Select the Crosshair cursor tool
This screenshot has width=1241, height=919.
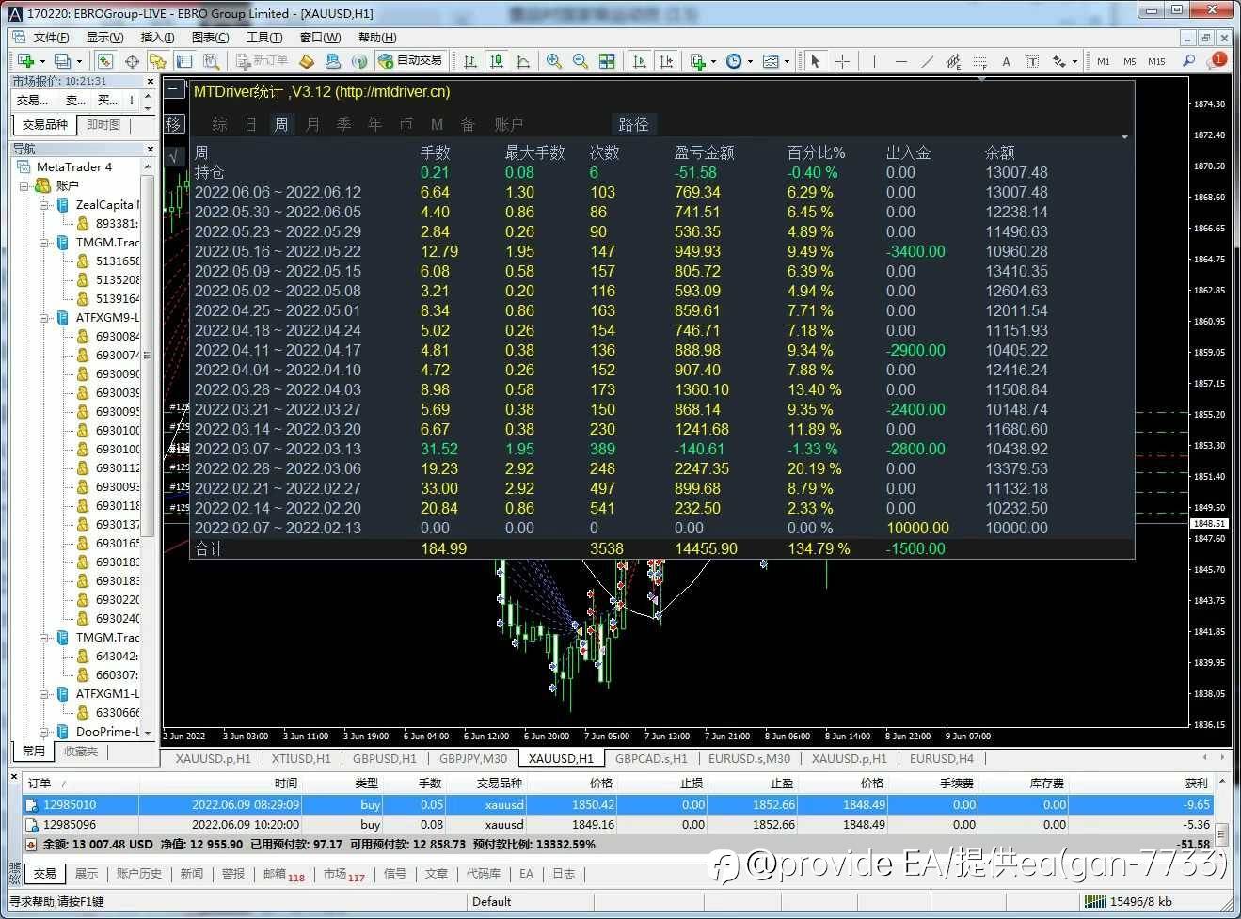click(842, 61)
